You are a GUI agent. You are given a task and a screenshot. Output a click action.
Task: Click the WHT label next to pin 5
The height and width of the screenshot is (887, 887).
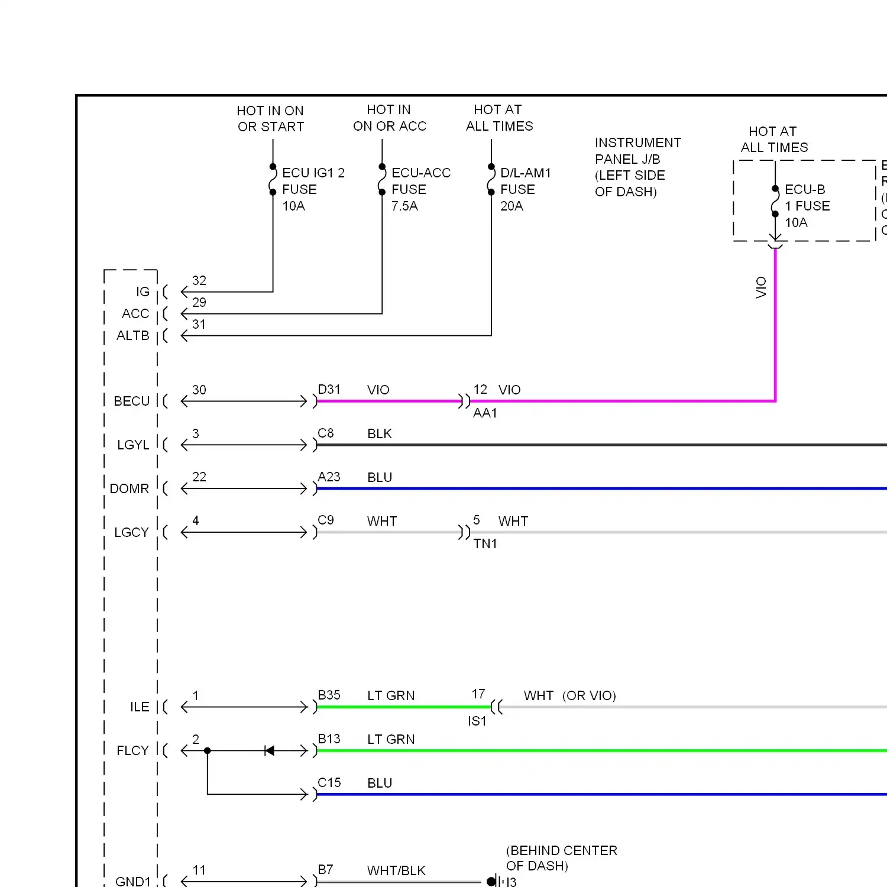[513, 521]
